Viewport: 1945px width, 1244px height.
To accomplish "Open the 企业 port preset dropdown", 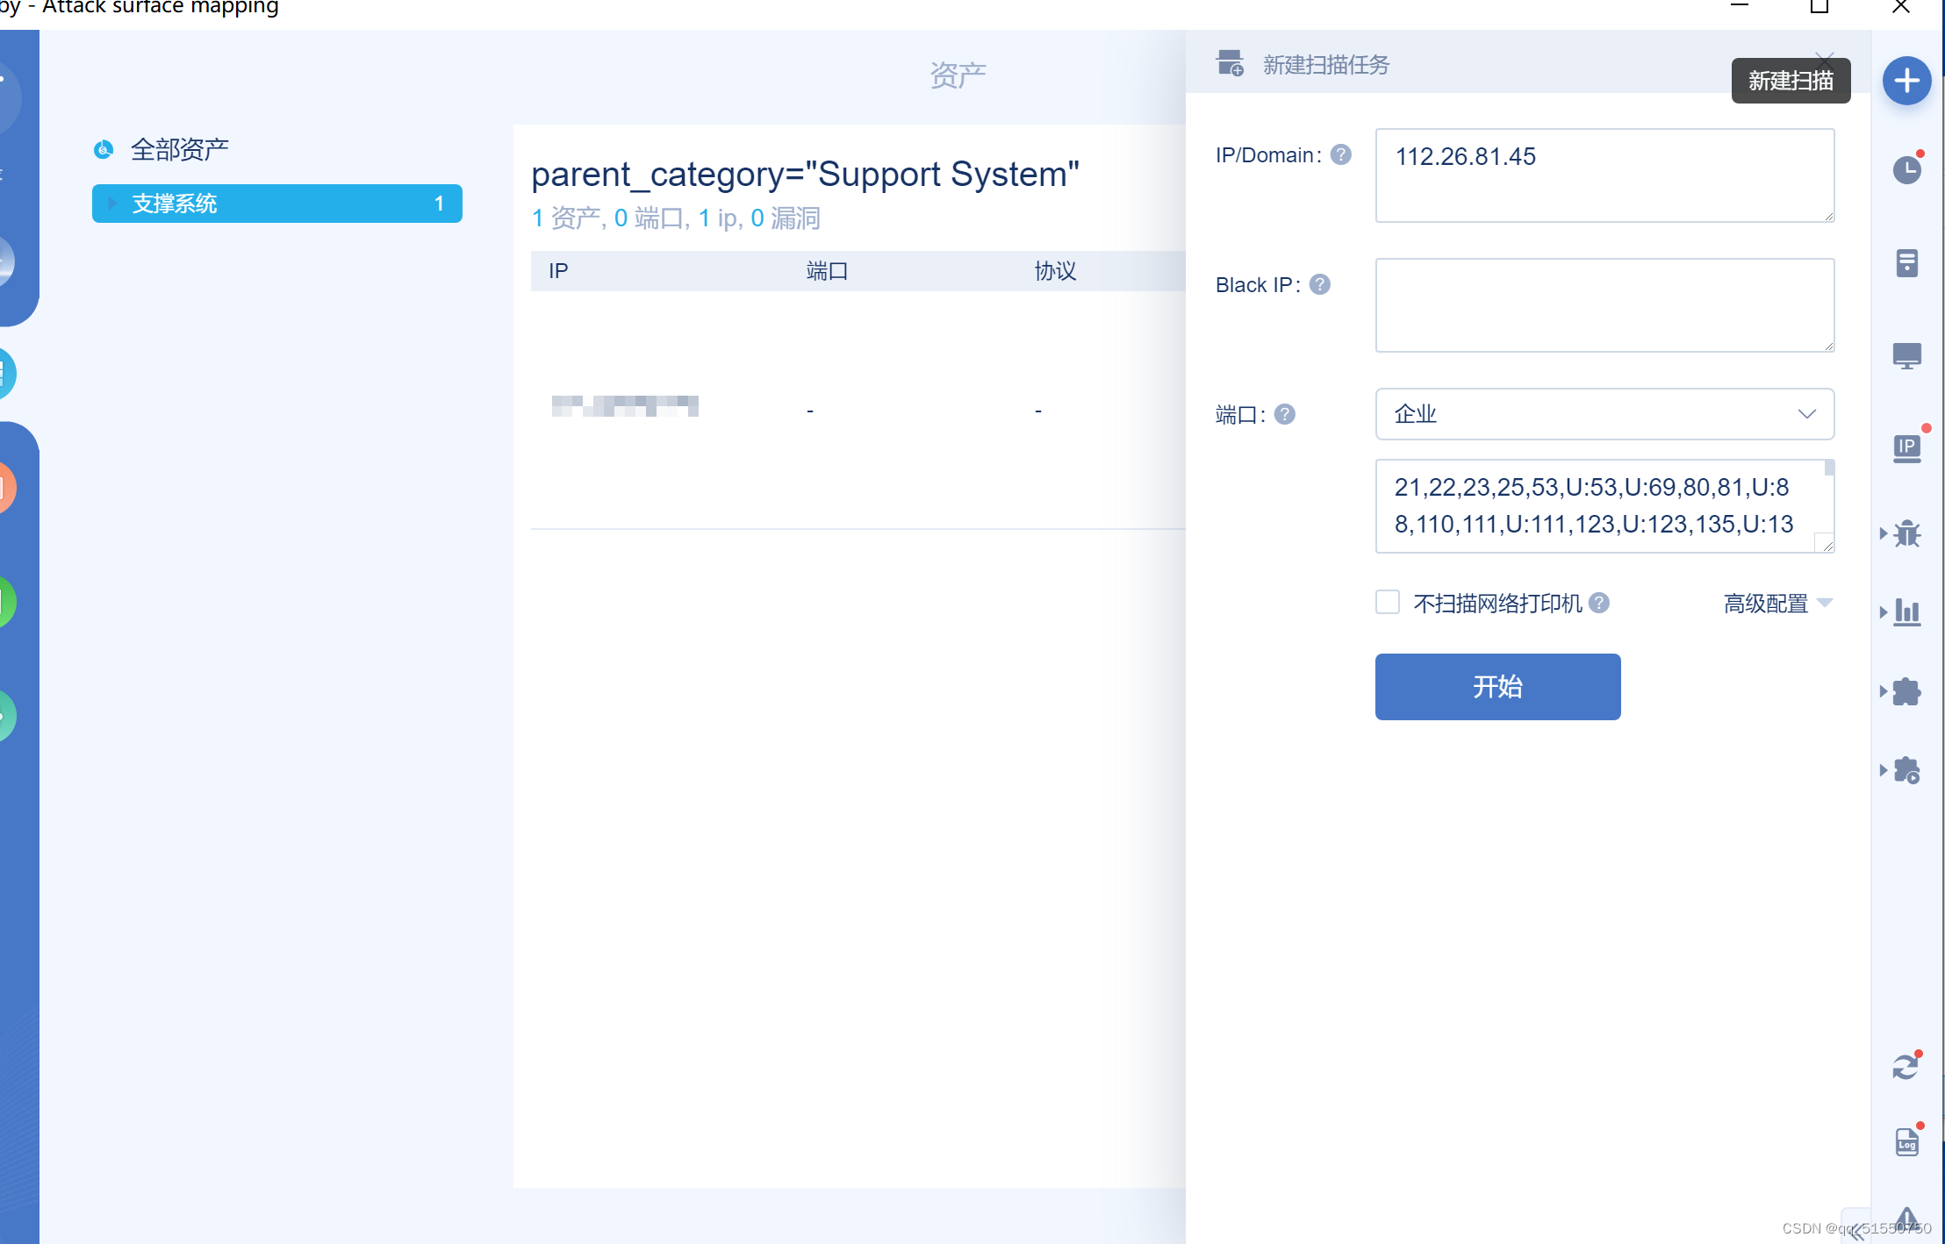I will tap(1604, 414).
